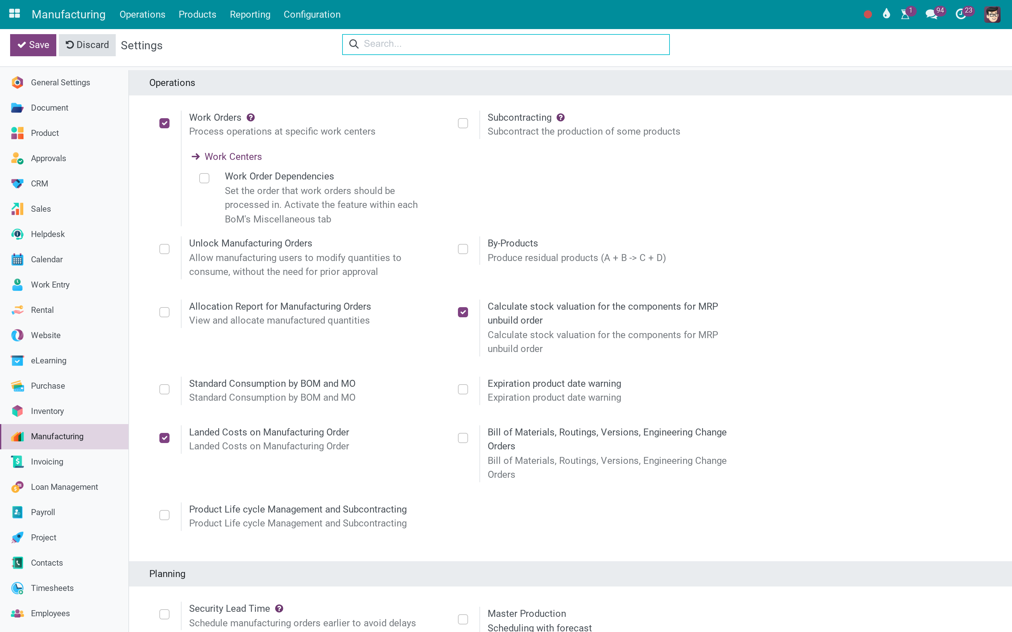The width and height of the screenshot is (1012, 632).
Task: Click the red recording indicator icon
Action: point(868,14)
